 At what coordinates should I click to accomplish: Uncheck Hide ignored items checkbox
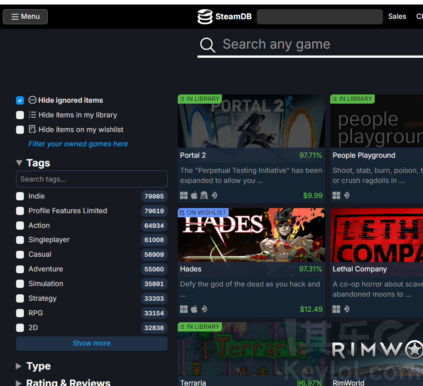tap(20, 100)
